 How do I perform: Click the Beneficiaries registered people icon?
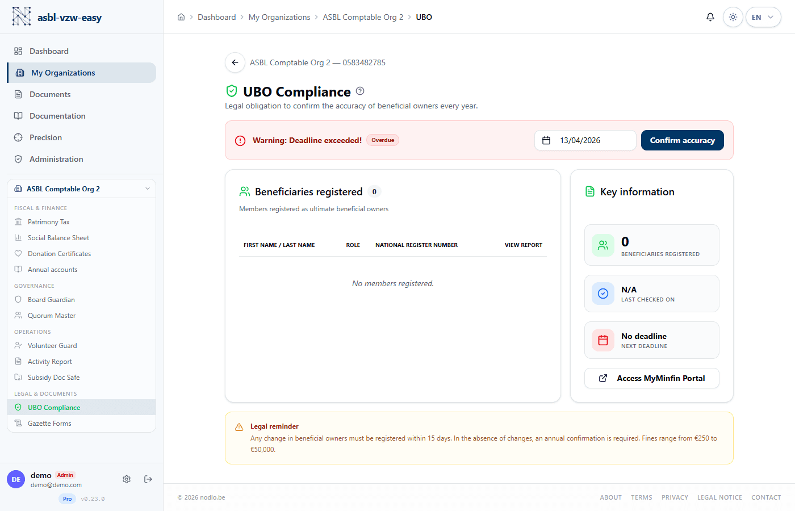[x=245, y=191]
